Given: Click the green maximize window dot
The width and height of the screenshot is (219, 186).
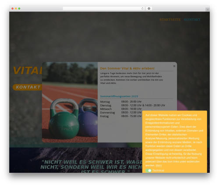Looking at the screenshot, I should [19, 9].
